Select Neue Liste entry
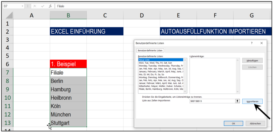The width and height of the screenshot is (273, 132). (161, 60)
